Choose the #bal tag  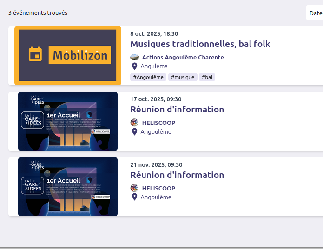pyautogui.click(x=207, y=77)
